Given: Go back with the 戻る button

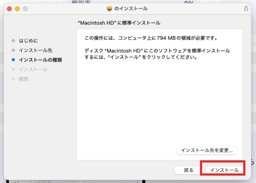Looking at the screenshot, I should tap(189, 170).
